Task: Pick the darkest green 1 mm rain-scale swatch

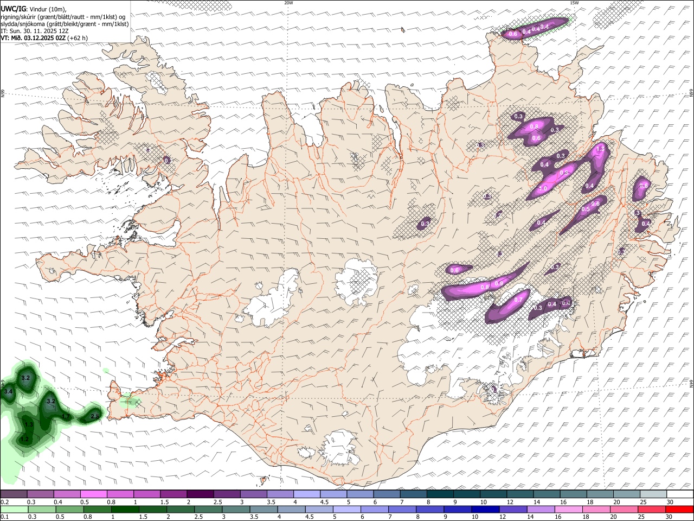Action: (x=125, y=509)
